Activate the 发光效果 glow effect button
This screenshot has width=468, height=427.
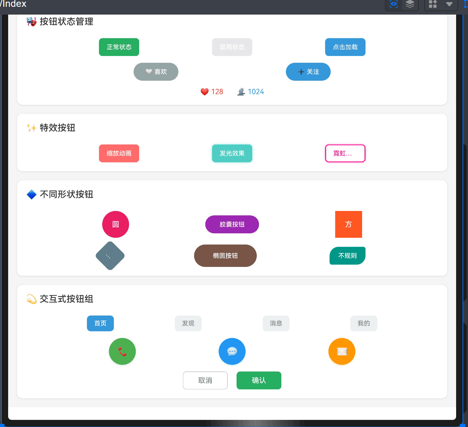tap(232, 153)
